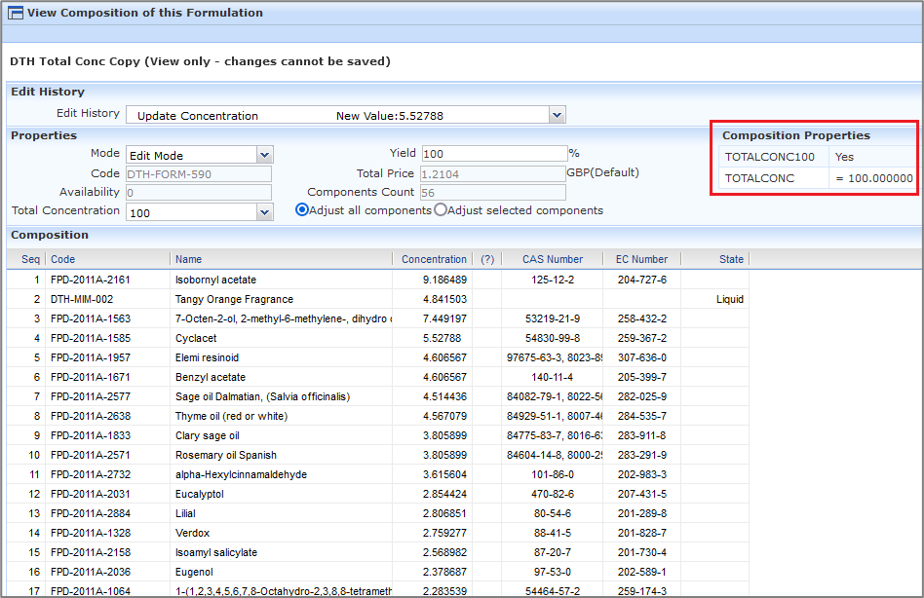Click Cyclacet concentration 5.52788
Viewport: 924px width, 598px height.
(442, 338)
